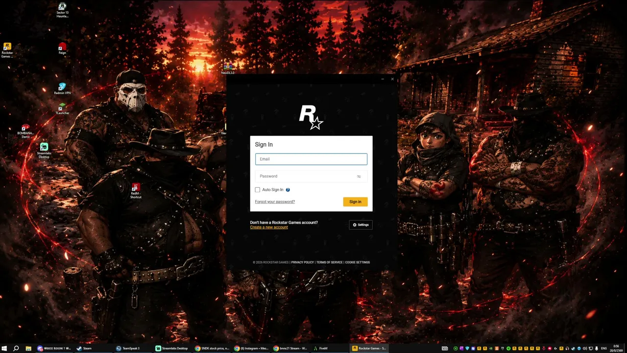
Task: Switch to Instagram Chrome window in taskbar
Action: pos(251,349)
